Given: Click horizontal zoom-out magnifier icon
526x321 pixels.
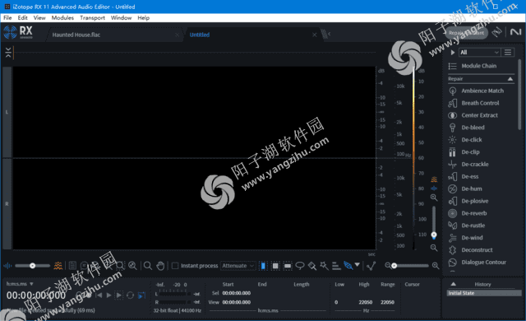Looking at the screenshot, I should point(387,266).
